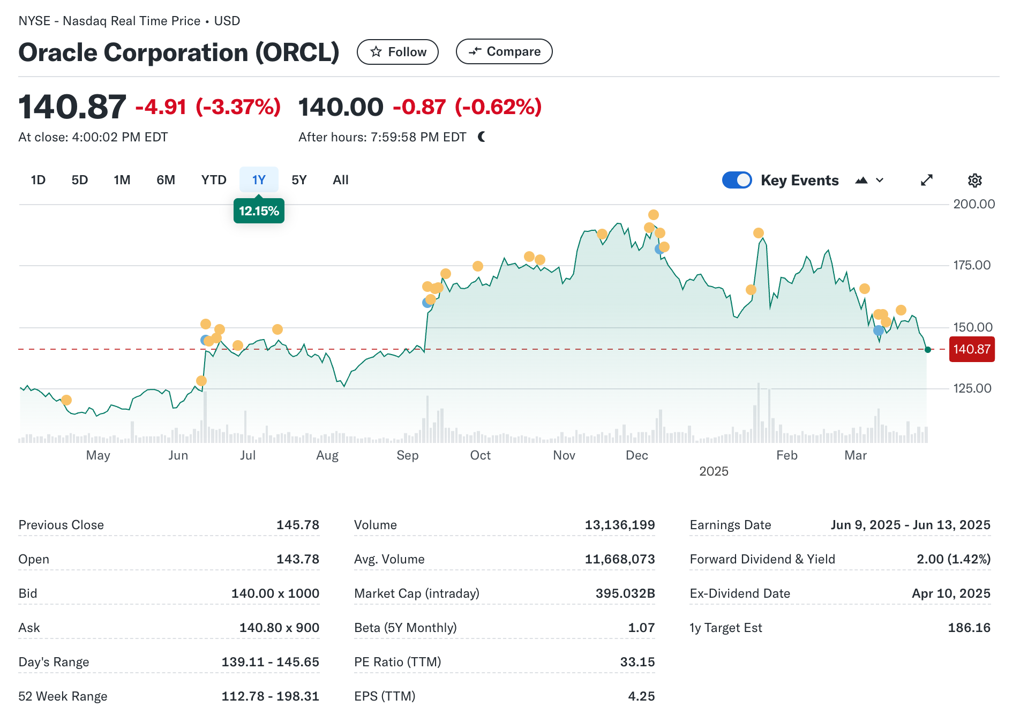The image size is (1020, 722).
Task: Click the 1y Target Est value 186.16
Action: tap(969, 628)
